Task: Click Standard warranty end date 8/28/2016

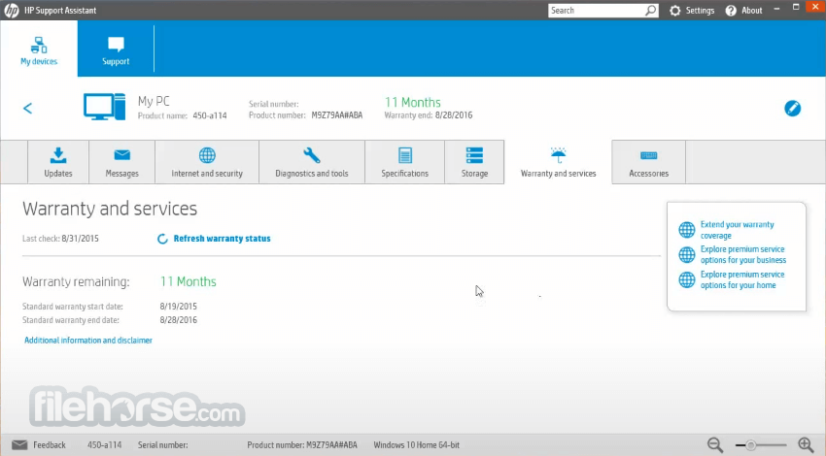Action: 110,320
